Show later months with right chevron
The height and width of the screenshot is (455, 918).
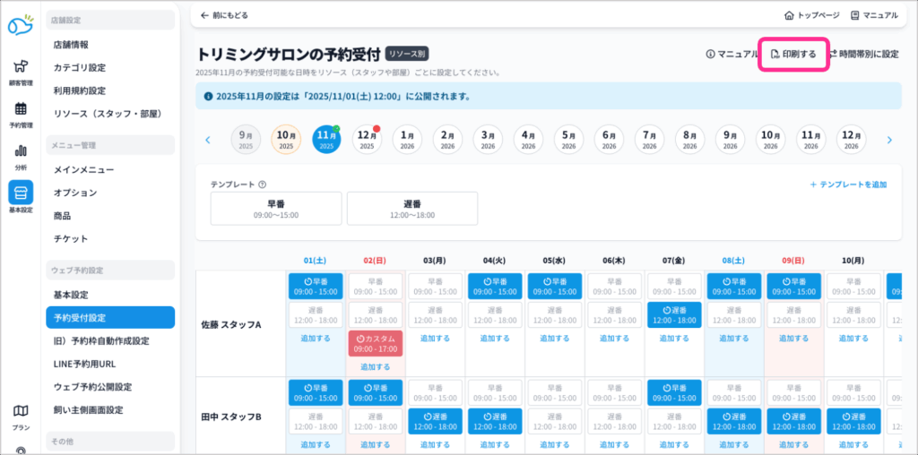(889, 140)
